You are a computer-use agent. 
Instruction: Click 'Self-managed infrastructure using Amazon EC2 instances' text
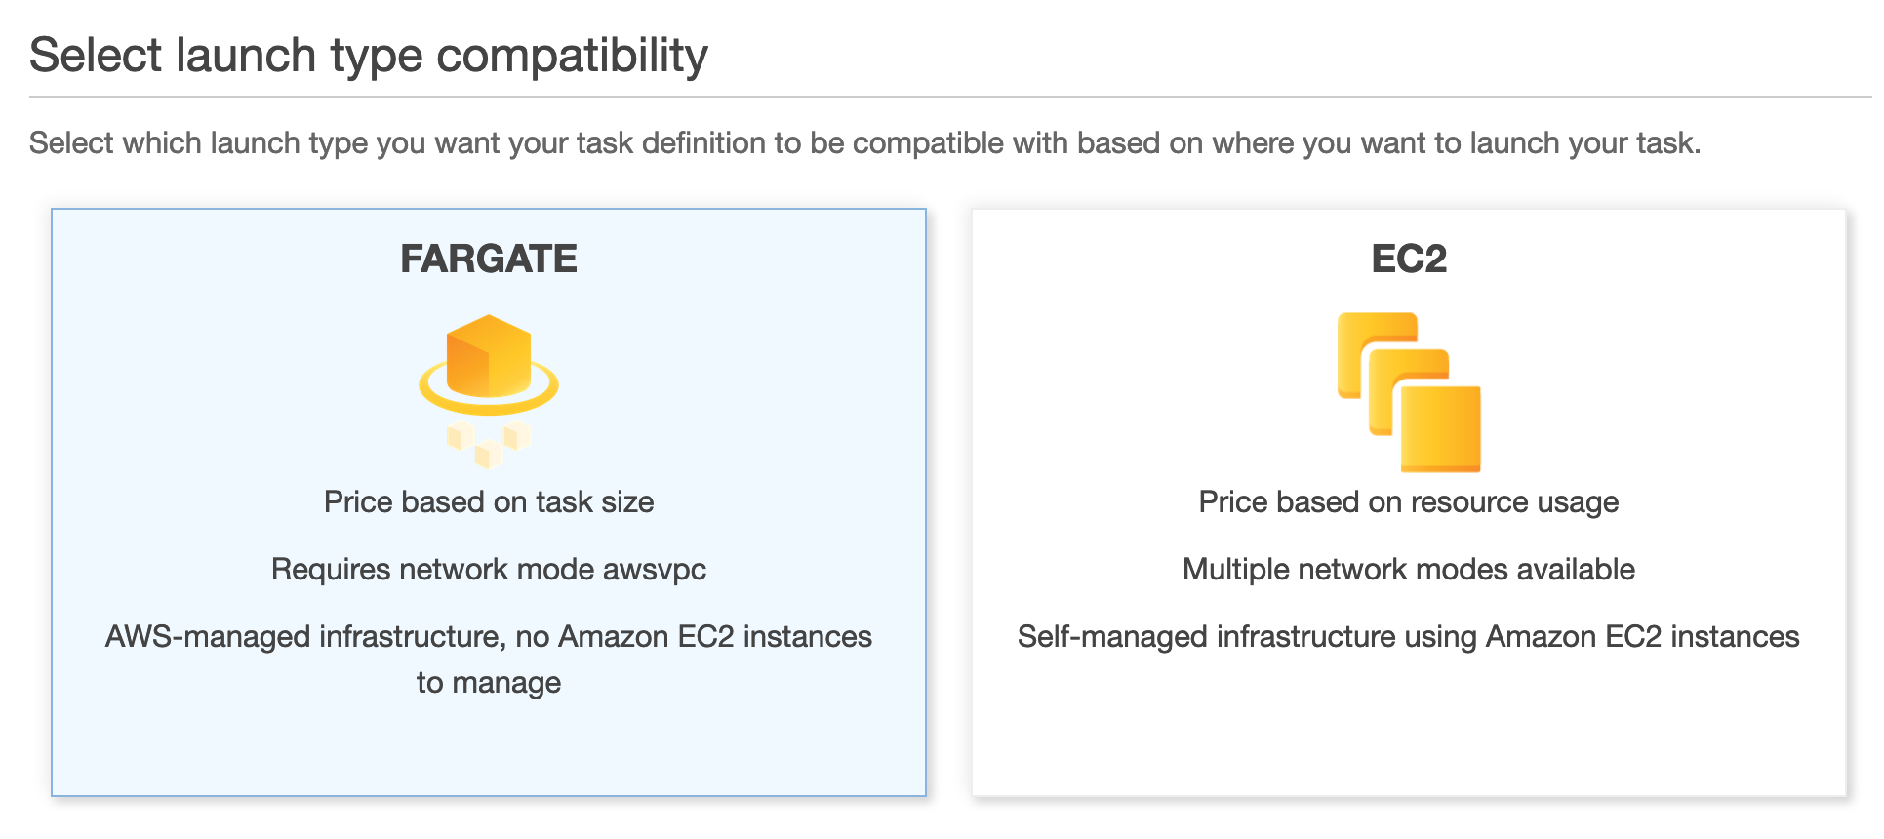point(1409,637)
